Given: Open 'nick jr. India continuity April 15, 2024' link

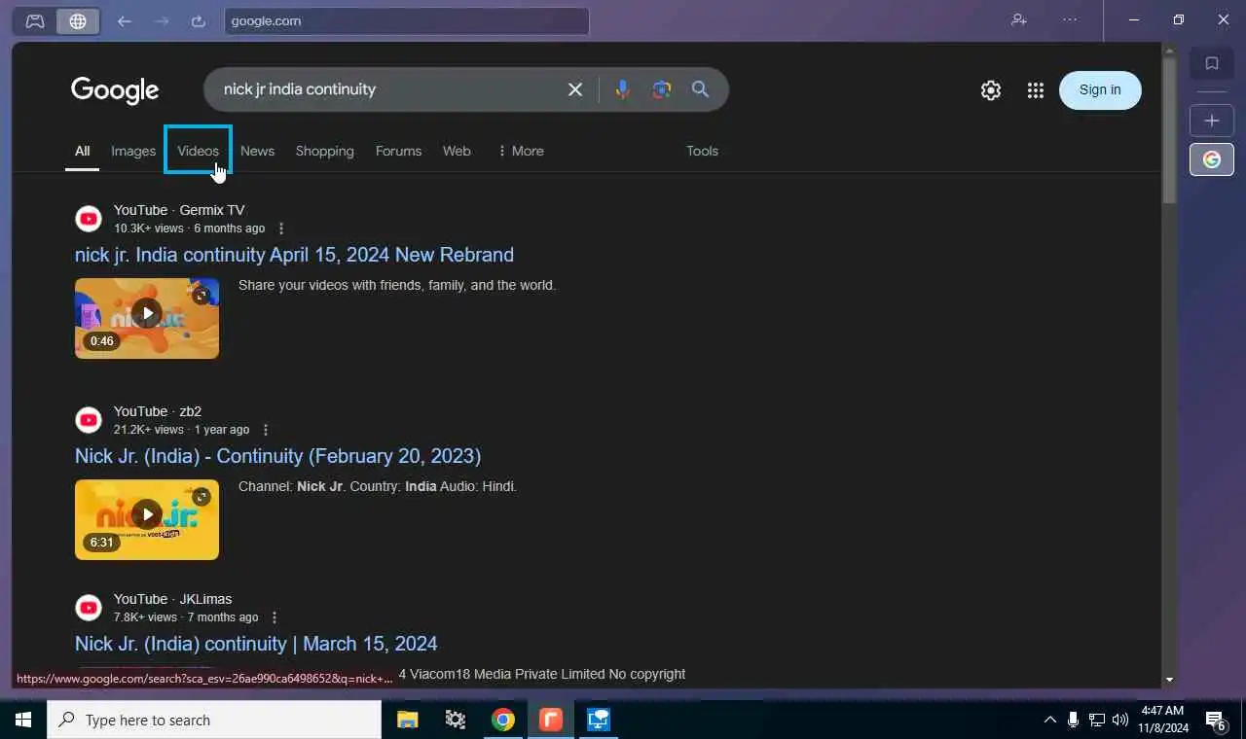Looking at the screenshot, I should tap(294, 255).
